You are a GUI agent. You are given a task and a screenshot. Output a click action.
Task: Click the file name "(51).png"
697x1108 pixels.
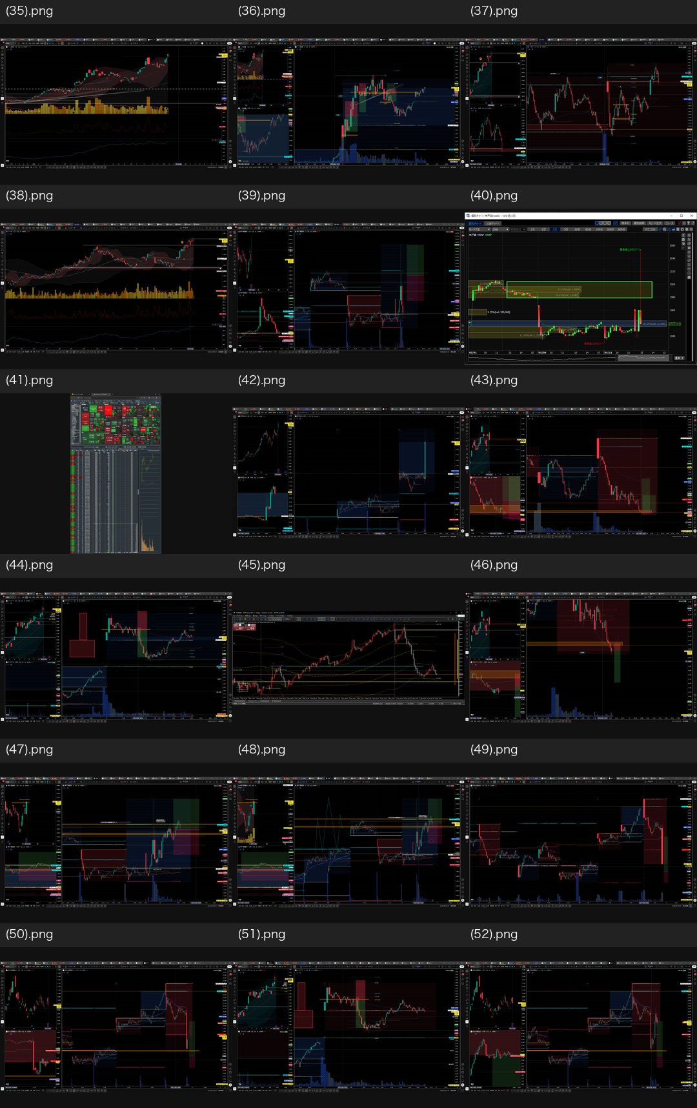[x=262, y=934]
